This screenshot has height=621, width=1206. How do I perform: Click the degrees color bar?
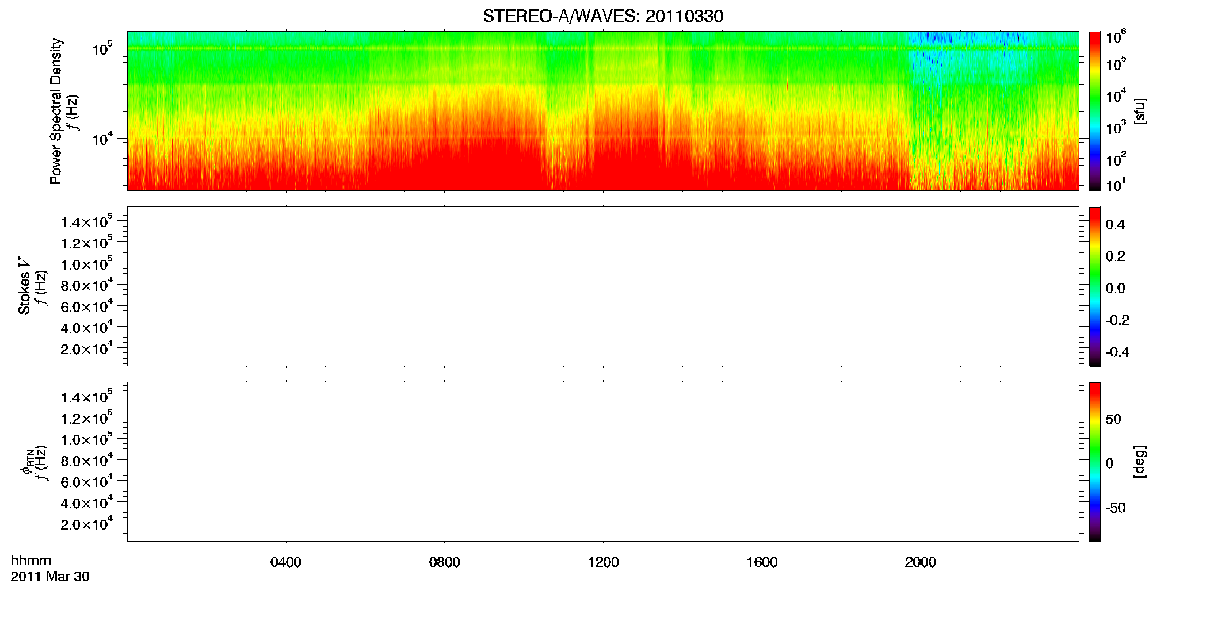tap(1095, 462)
